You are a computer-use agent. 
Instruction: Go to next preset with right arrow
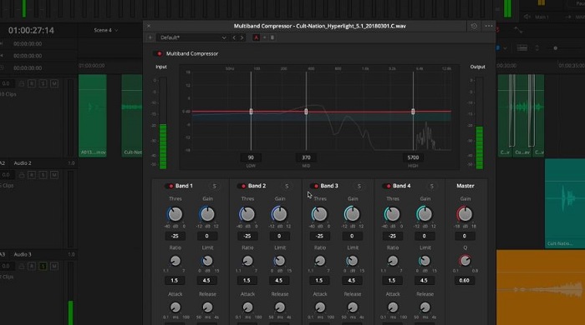click(242, 37)
